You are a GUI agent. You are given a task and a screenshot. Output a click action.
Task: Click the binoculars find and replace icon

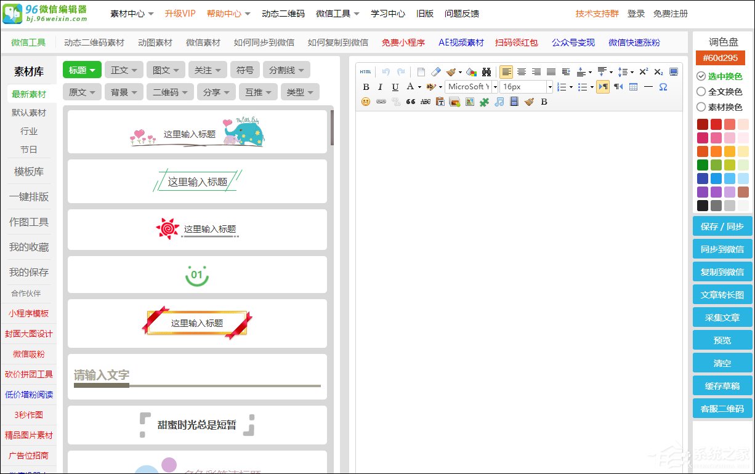(x=487, y=72)
